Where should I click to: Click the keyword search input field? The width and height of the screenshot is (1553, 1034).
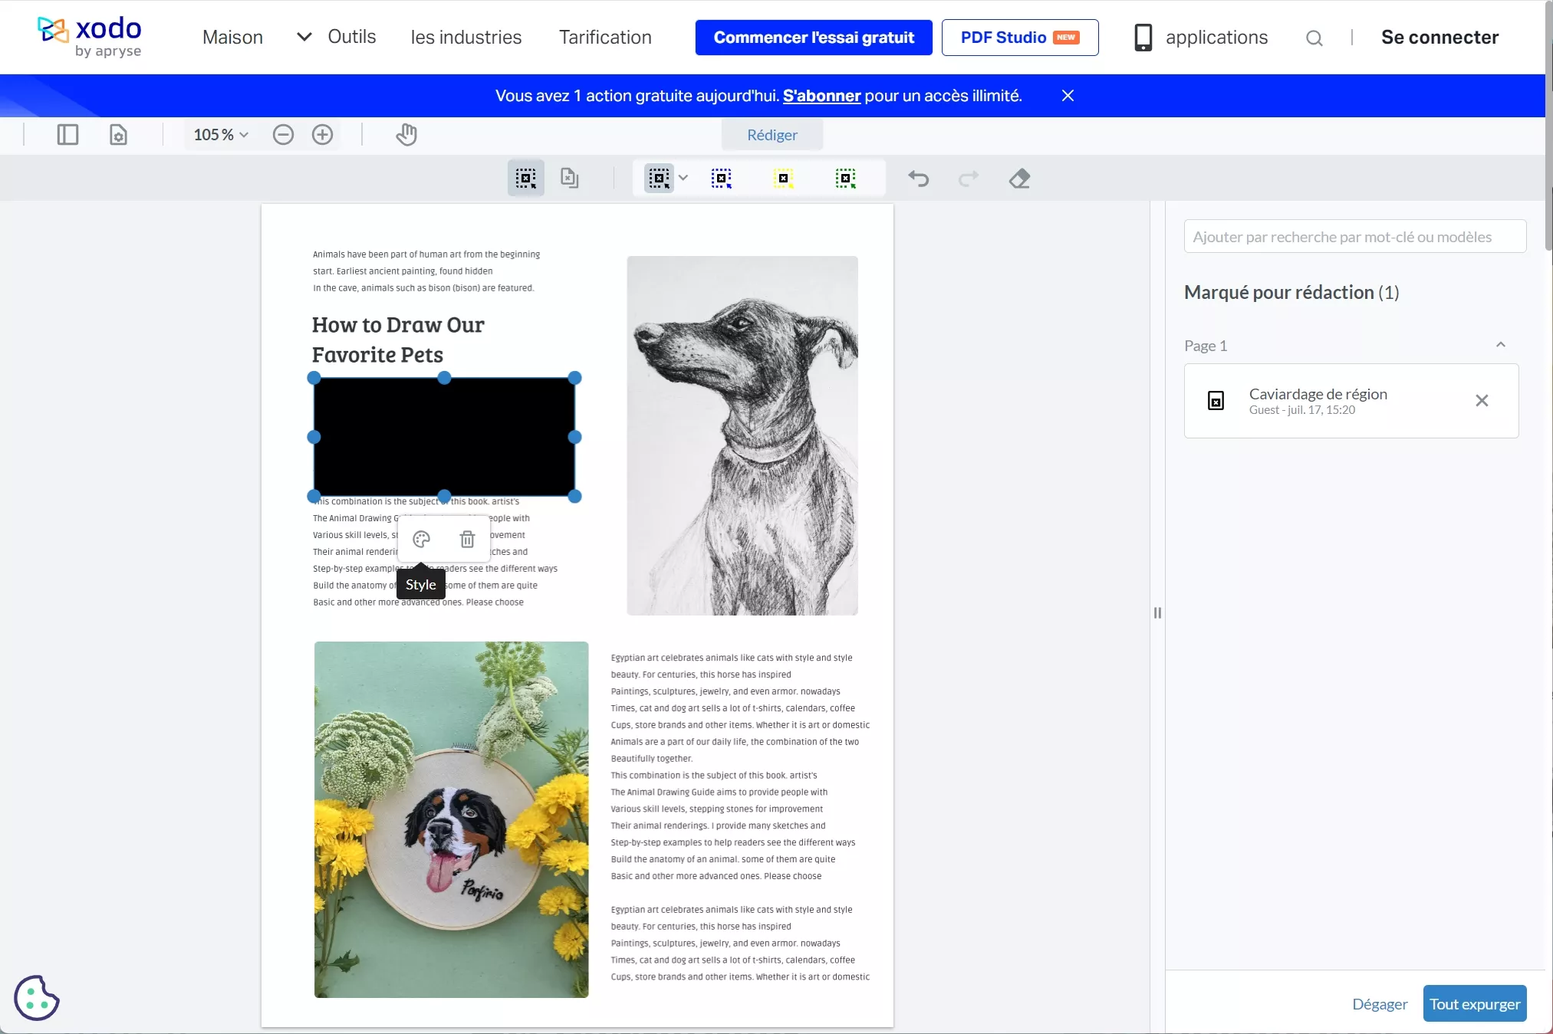[x=1354, y=236]
